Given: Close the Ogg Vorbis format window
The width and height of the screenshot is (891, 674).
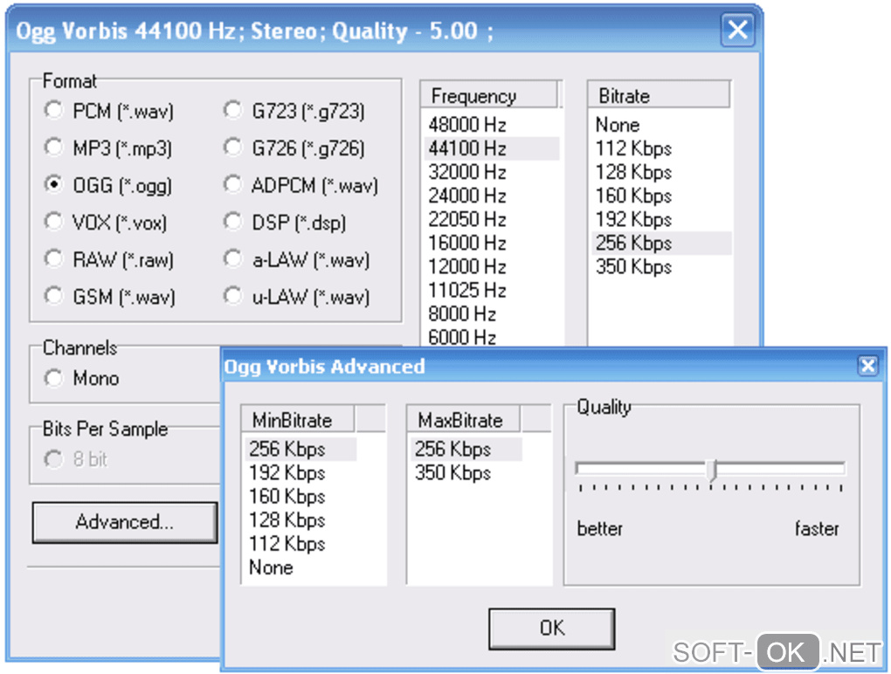Looking at the screenshot, I should click(x=737, y=30).
